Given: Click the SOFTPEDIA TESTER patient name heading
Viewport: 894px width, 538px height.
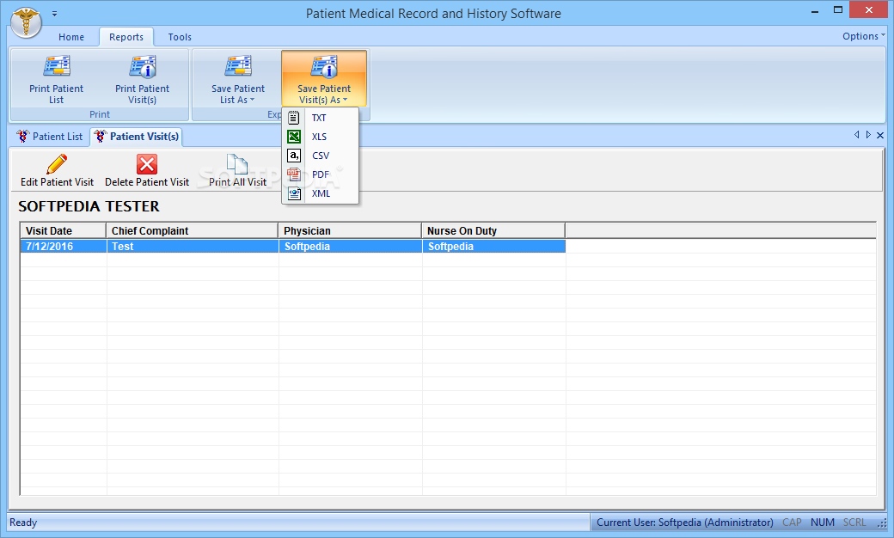Looking at the screenshot, I should coord(89,206).
